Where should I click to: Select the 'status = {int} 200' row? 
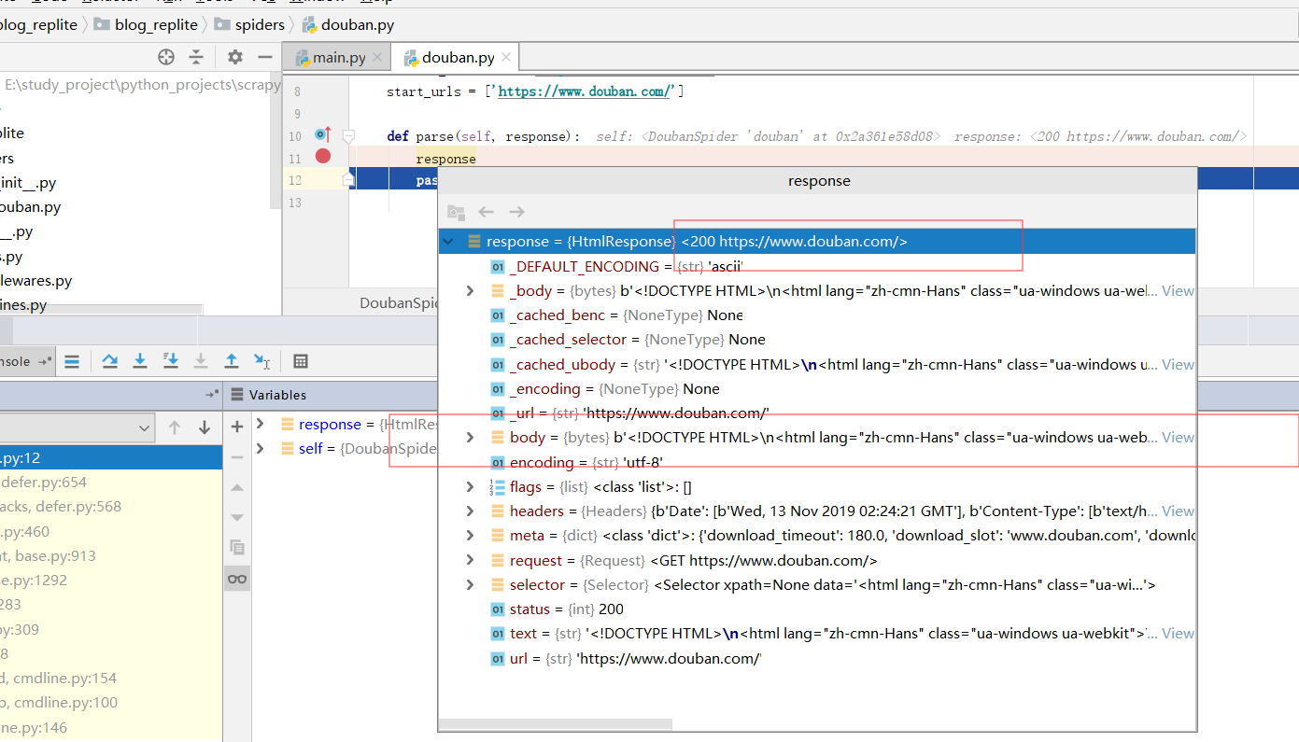click(817, 609)
